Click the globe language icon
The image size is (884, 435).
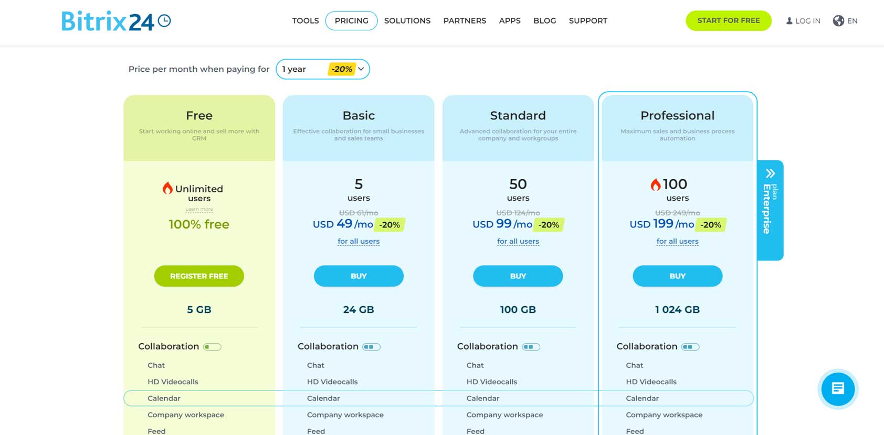click(x=838, y=21)
